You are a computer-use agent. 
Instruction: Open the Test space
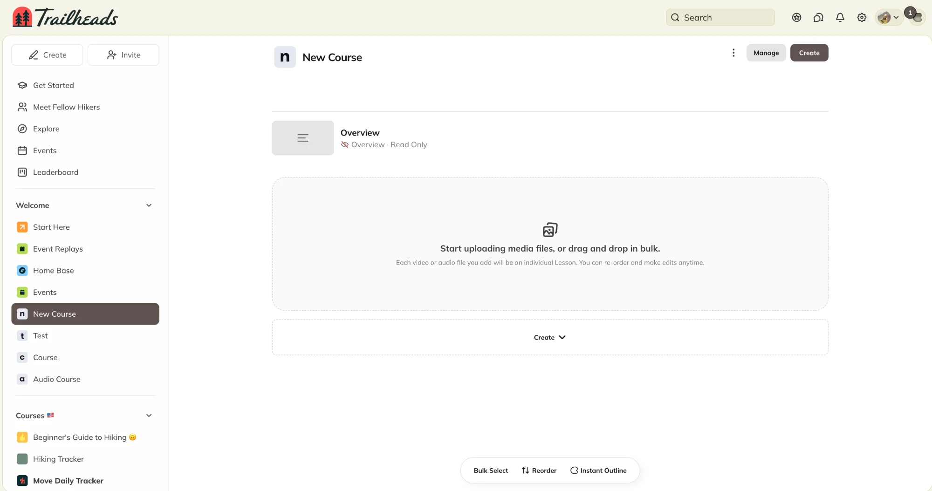pos(85,336)
